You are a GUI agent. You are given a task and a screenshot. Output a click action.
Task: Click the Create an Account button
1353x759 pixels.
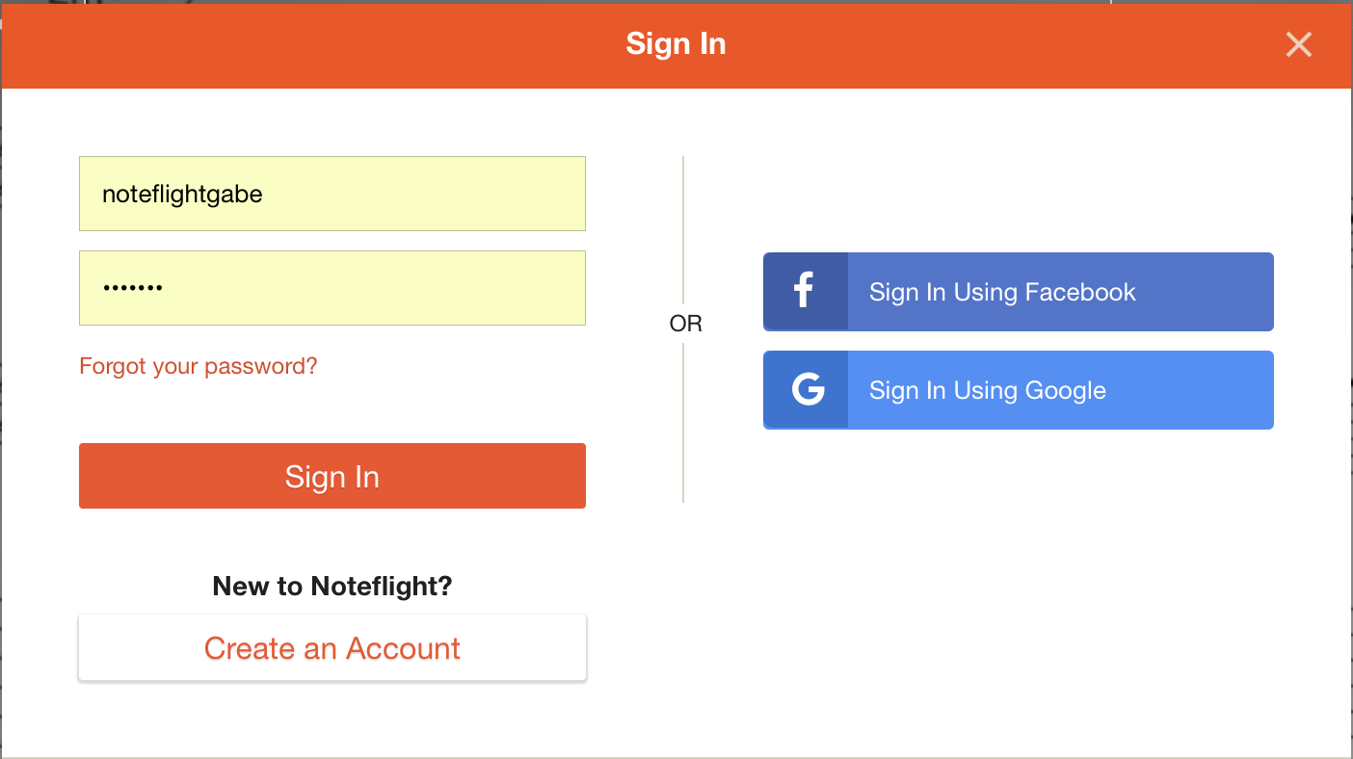pyautogui.click(x=332, y=648)
